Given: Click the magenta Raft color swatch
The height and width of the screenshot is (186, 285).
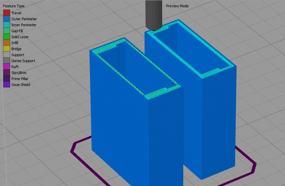Looking at the screenshot, I should click(7, 66).
